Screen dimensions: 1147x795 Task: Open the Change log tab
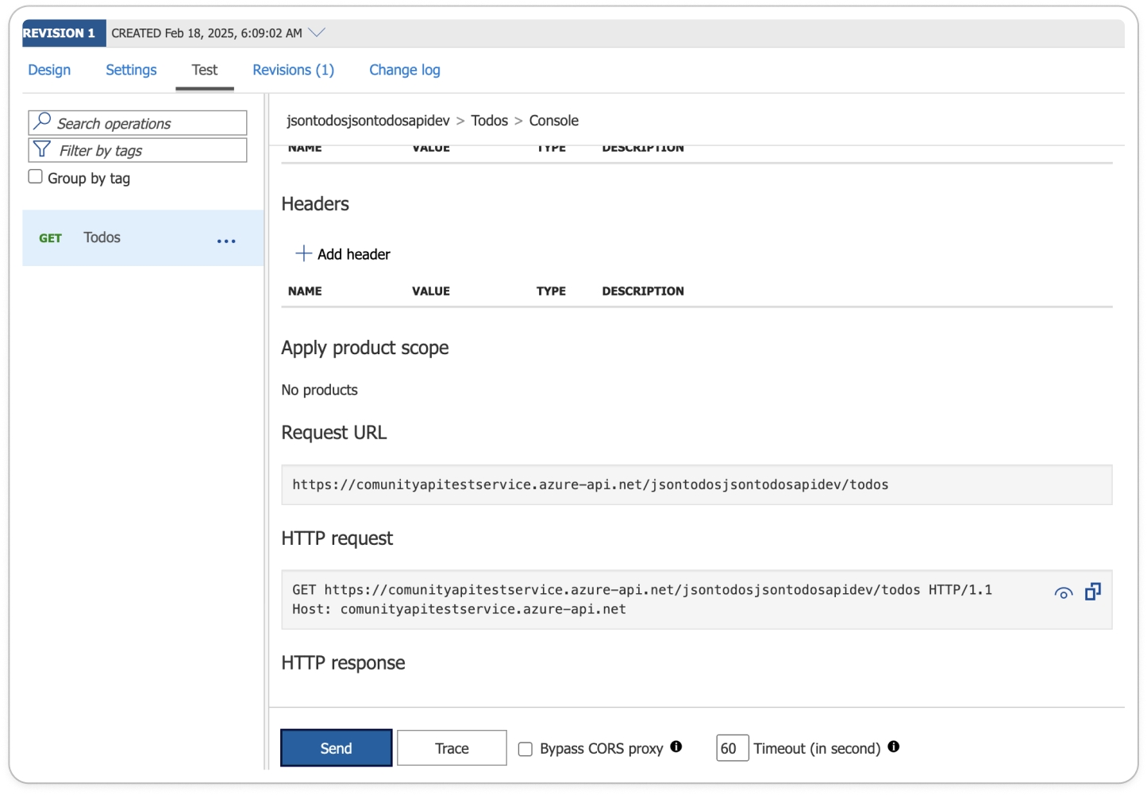click(404, 70)
